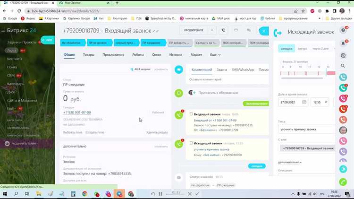The width and height of the screenshot is (354, 199).
Task: Click the Выбрать поле link
Action: [73, 132]
